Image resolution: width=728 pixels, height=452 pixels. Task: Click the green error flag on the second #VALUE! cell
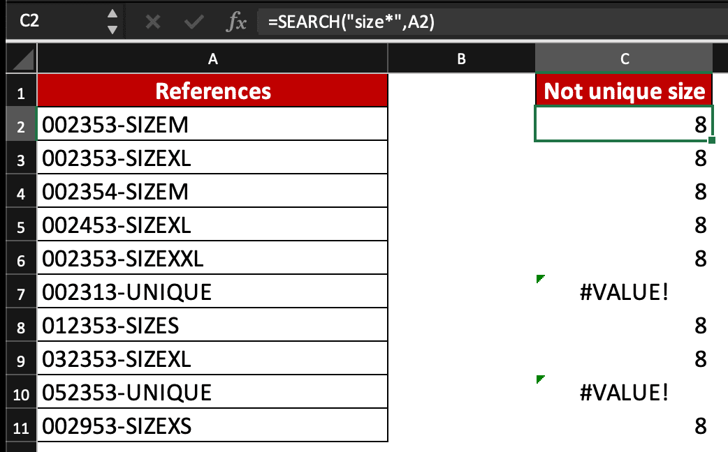point(539,379)
